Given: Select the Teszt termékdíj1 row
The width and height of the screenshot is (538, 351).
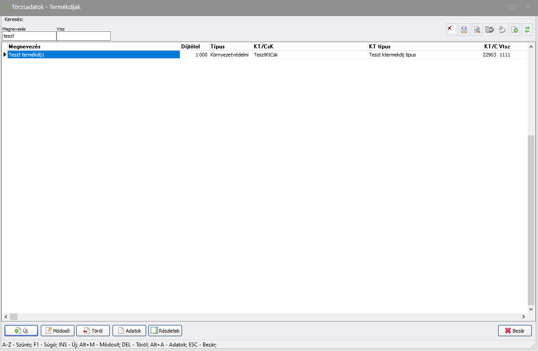Looking at the screenshot, I should pos(93,55).
